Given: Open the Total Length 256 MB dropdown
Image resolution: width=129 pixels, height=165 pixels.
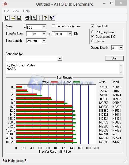Looking at the screenshot, I should tap(44, 41).
